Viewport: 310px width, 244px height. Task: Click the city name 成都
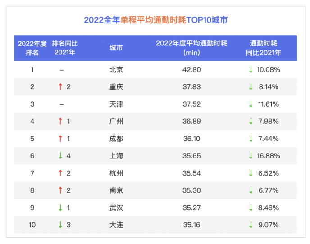click(116, 139)
